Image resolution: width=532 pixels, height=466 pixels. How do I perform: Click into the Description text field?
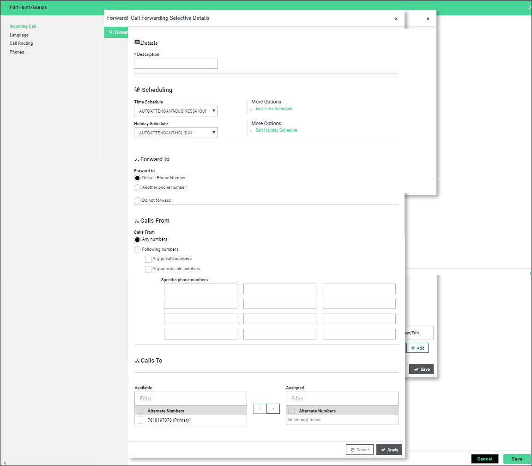pos(176,64)
